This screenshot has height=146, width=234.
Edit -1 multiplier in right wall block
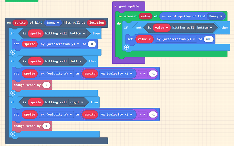(153, 114)
